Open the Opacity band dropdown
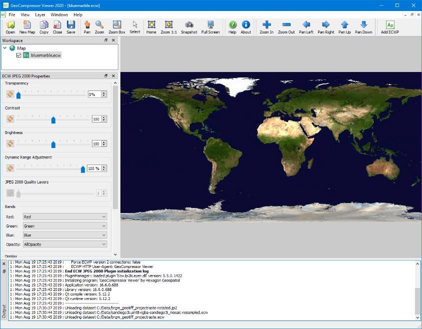 (x=65, y=244)
